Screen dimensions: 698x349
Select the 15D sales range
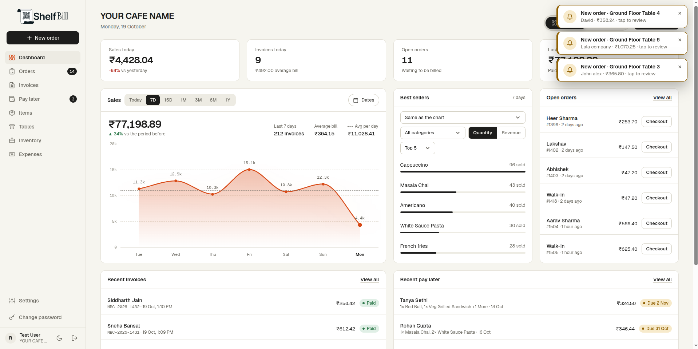pos(168,100)
